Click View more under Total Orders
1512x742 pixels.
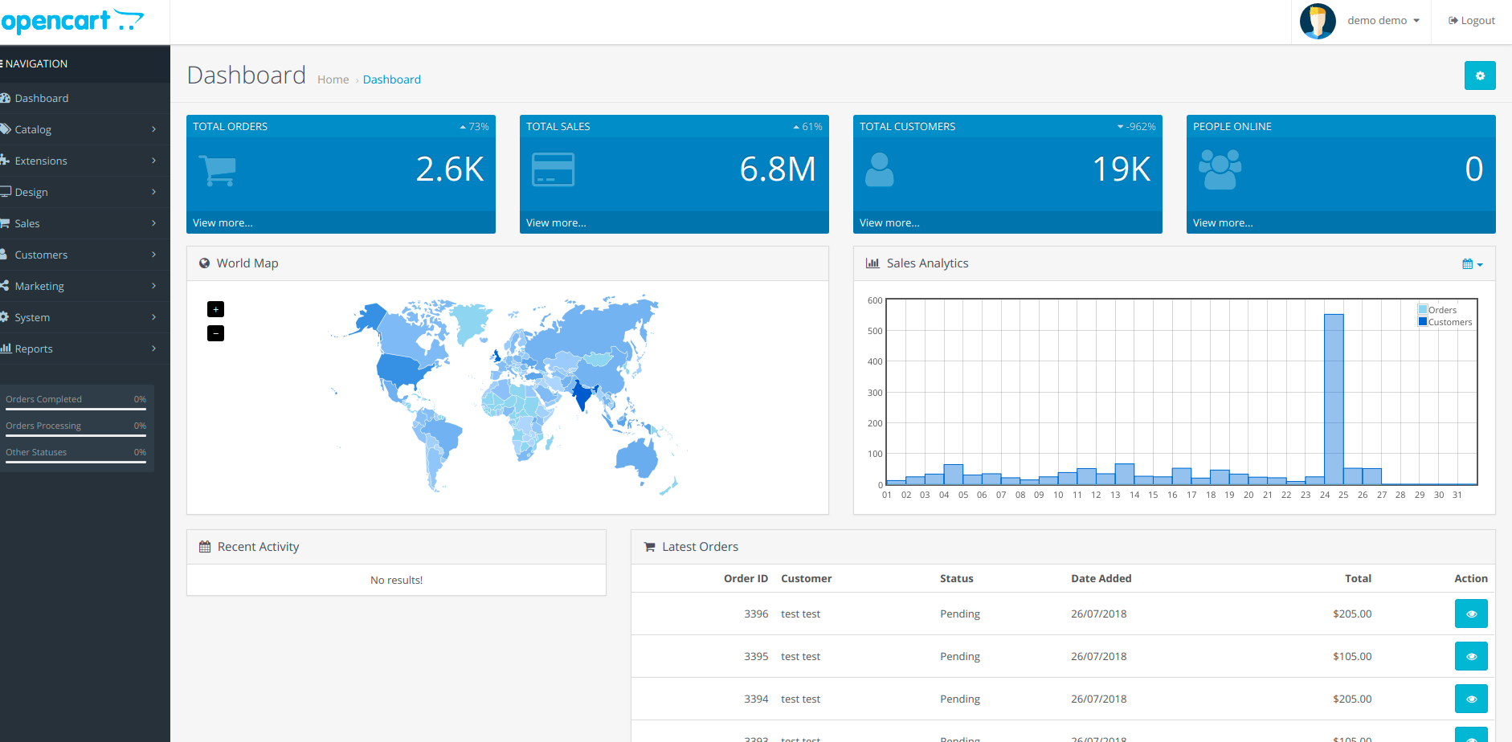click(223, 223)
